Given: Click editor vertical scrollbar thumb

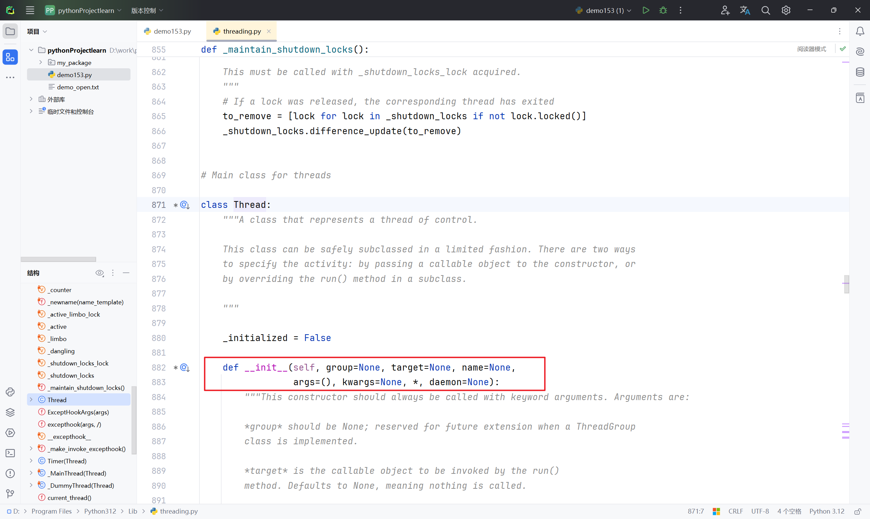Looking at the screenshot, I should click(846, 284).
